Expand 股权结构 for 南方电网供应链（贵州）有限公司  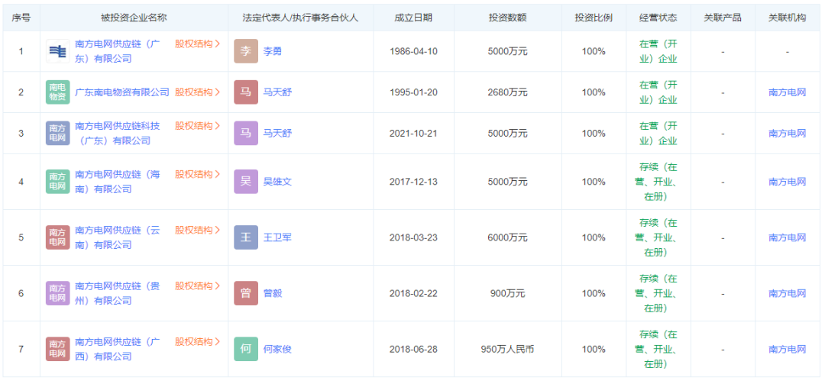(197, 286)
